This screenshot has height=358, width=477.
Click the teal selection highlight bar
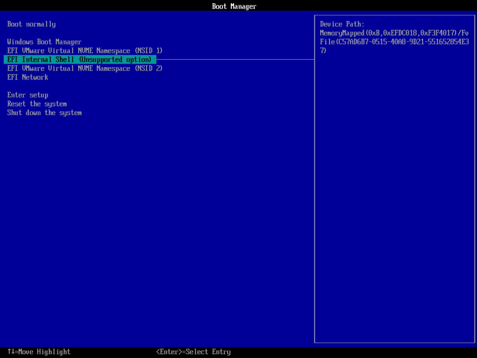tap(80, 59)
